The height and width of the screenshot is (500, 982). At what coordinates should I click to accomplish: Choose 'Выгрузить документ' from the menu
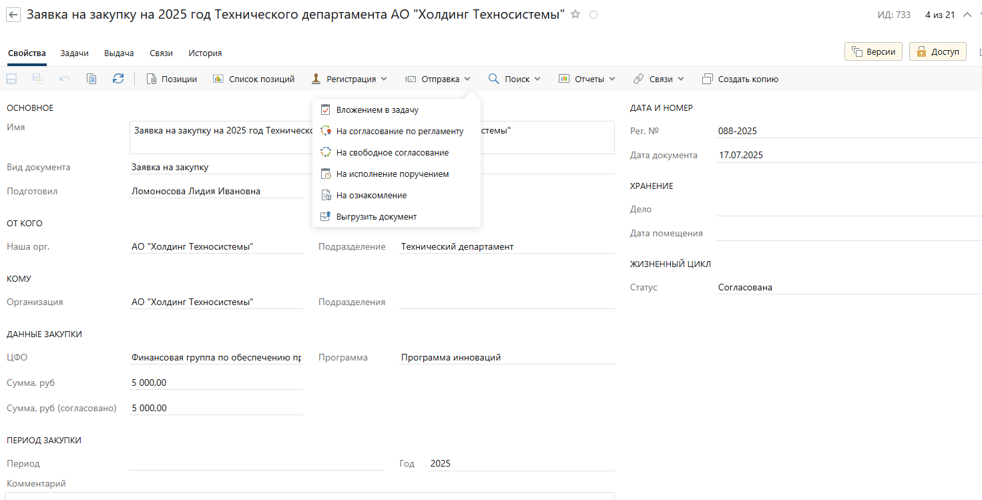(x=376, y=217)
